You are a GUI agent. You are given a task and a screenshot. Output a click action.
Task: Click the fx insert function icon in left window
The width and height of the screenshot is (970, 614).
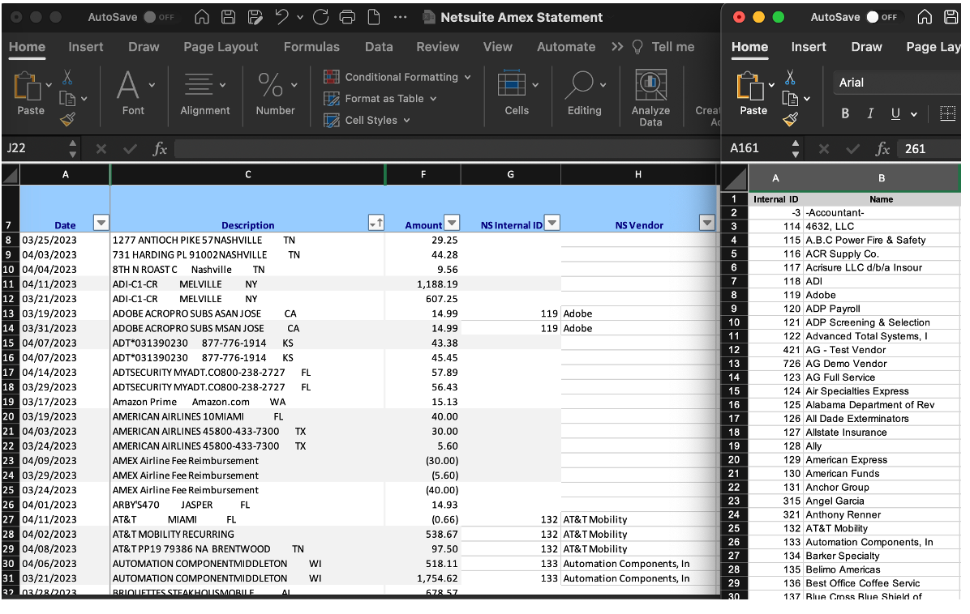(161, 148)
